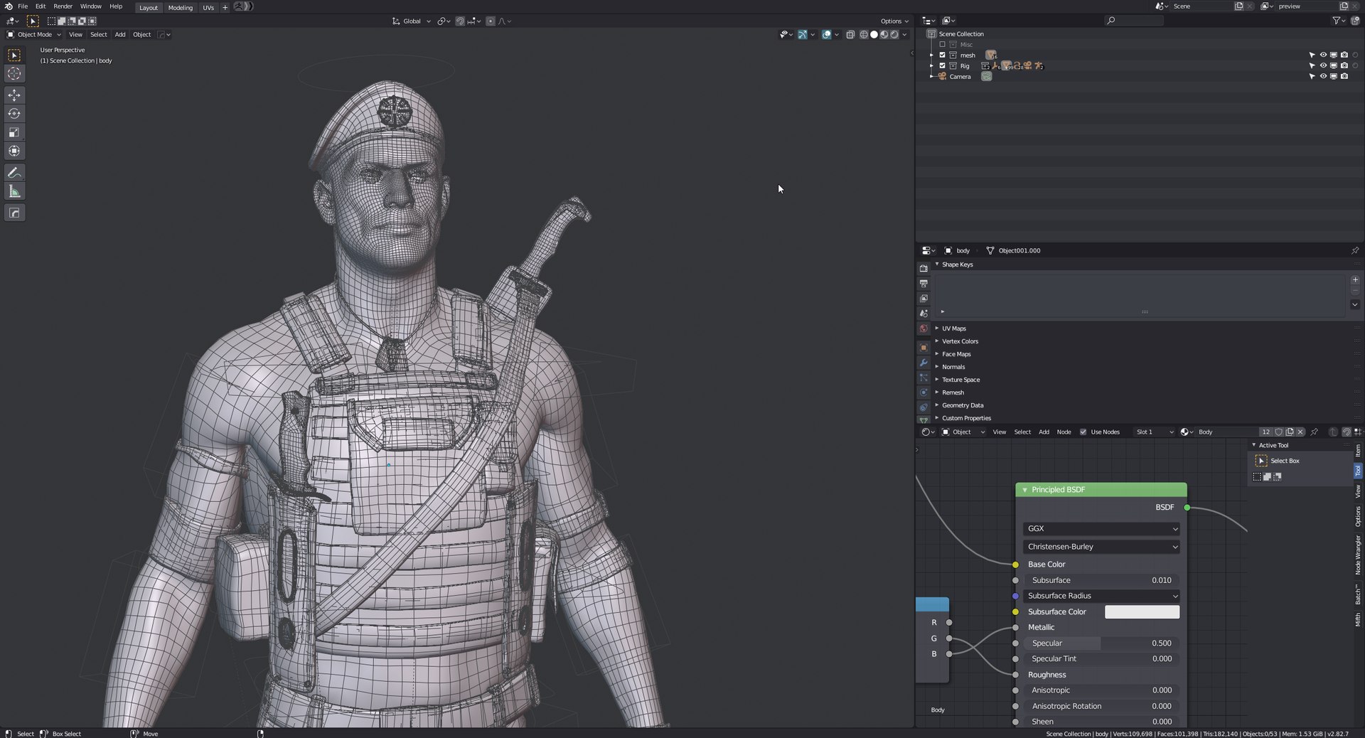The width and height of the screenshot is (1365, 738).
Task: Open Subsurface Radius dropdown
Action: (x=1101, y=596)
